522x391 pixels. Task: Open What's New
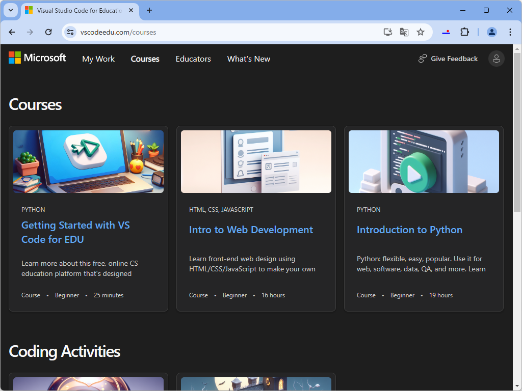(249, 59)
